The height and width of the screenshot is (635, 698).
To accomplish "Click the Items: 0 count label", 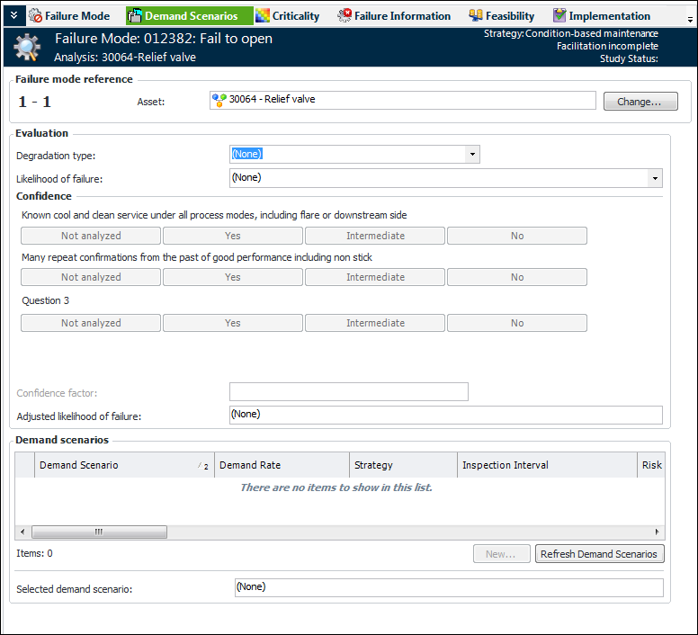I will [34, 553].
